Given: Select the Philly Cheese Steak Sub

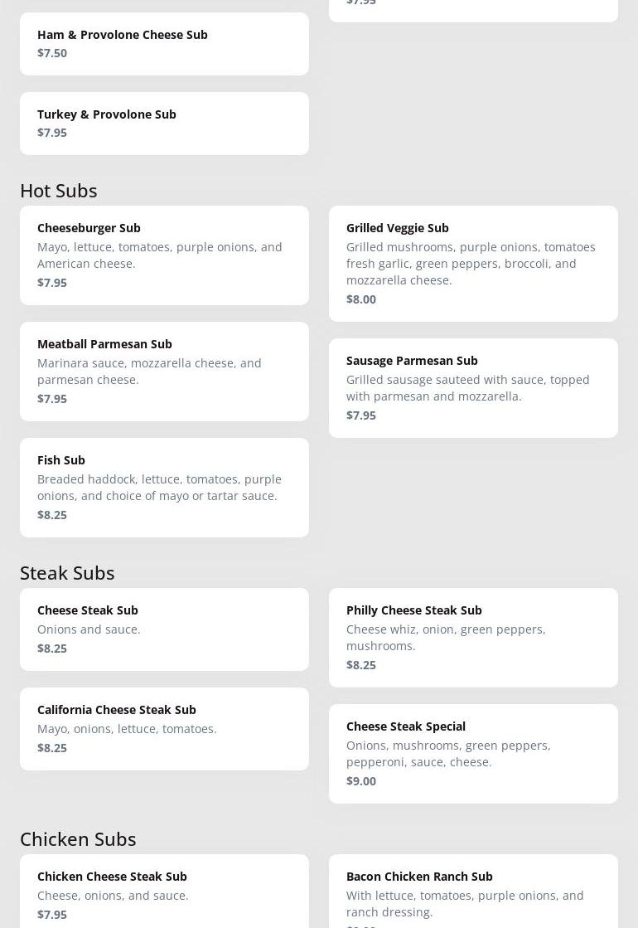Looking at the screenshot, I should tap(473, 638).
